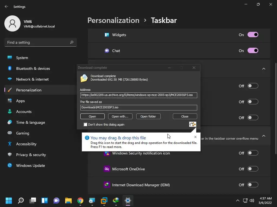Launch Chat from the taskbar

point(56,201)
